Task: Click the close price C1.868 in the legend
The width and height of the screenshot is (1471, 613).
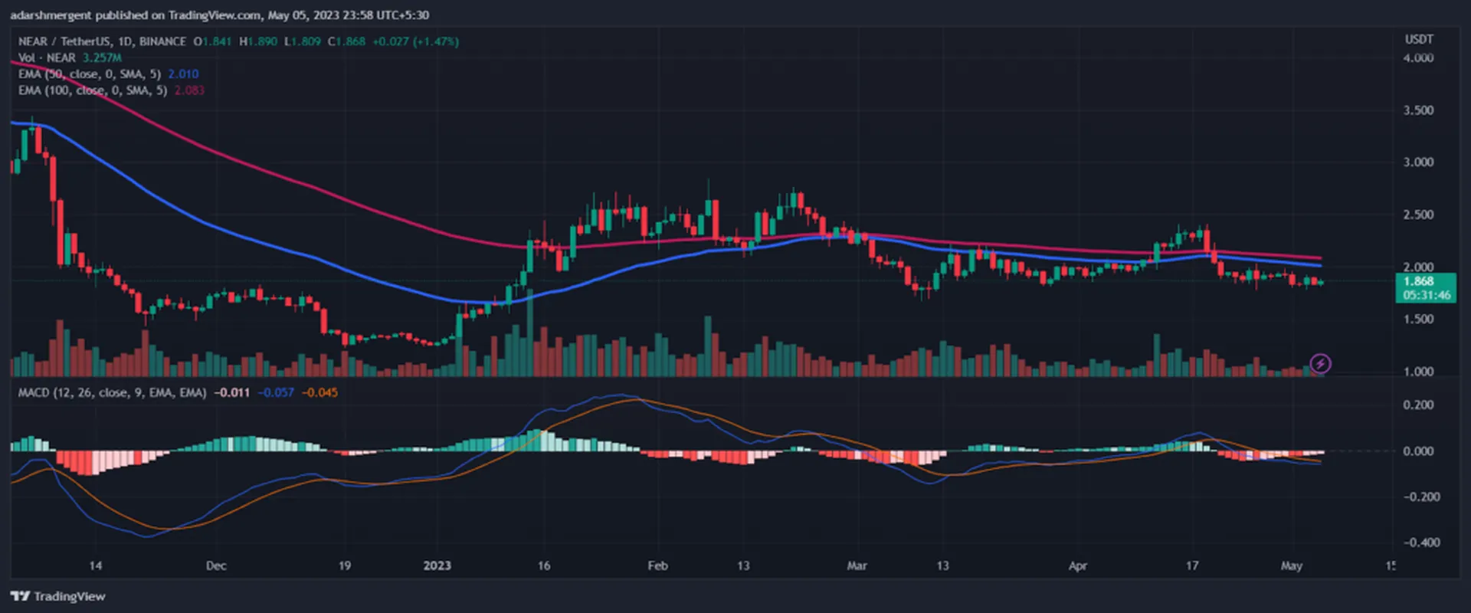Action: tap(347, 41)
